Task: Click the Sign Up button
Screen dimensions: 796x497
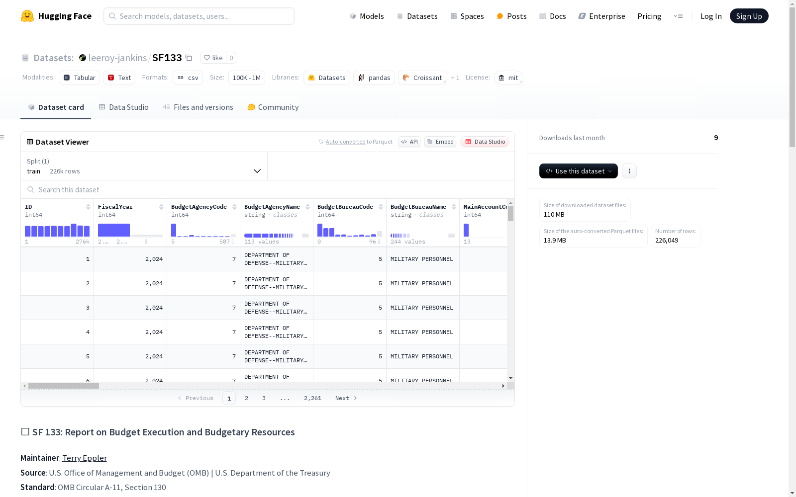Action: (x=749, y=16)
